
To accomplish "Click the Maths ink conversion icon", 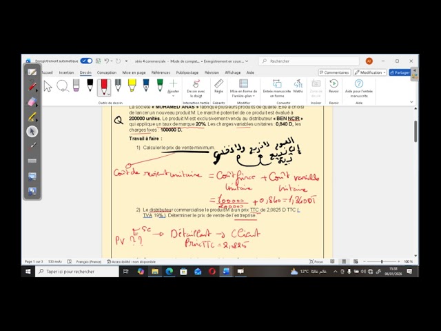I will point(298,86).
